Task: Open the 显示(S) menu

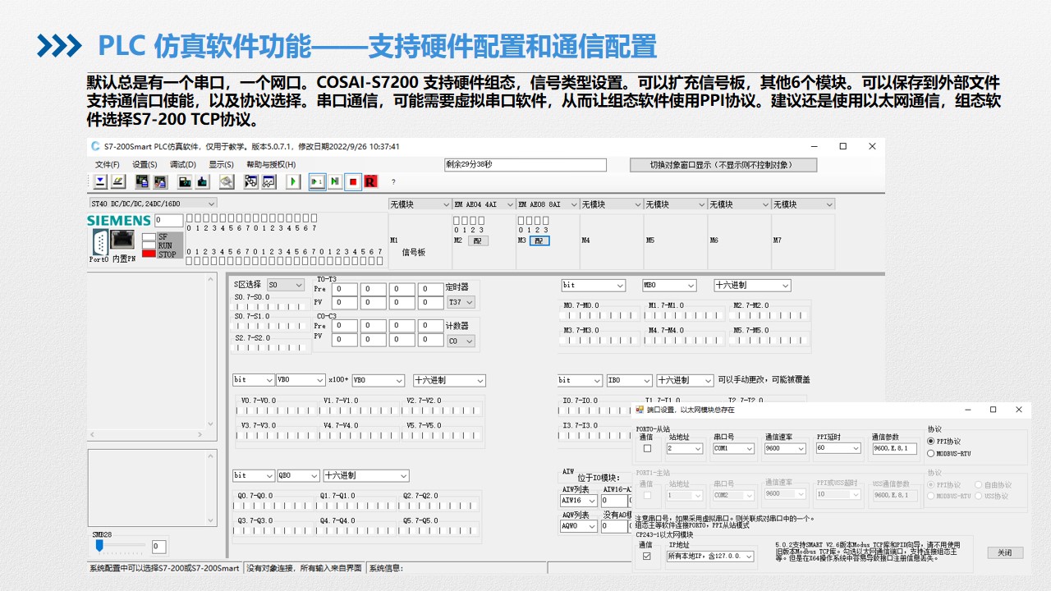Action: pos(221,164)
